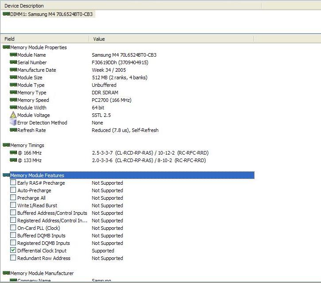Click the DIMM1 Samsung memory chip icon
321x283 pixels.
6,14
